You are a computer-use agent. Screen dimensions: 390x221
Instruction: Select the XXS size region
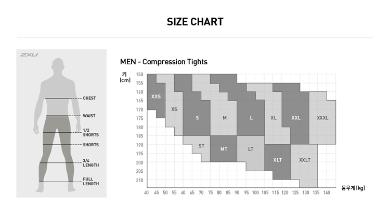coord(156,96)
